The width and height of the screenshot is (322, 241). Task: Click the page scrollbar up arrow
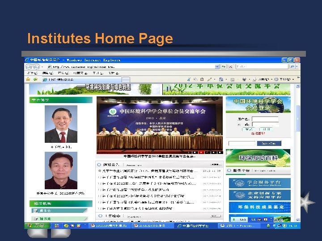tap(298, 86)
